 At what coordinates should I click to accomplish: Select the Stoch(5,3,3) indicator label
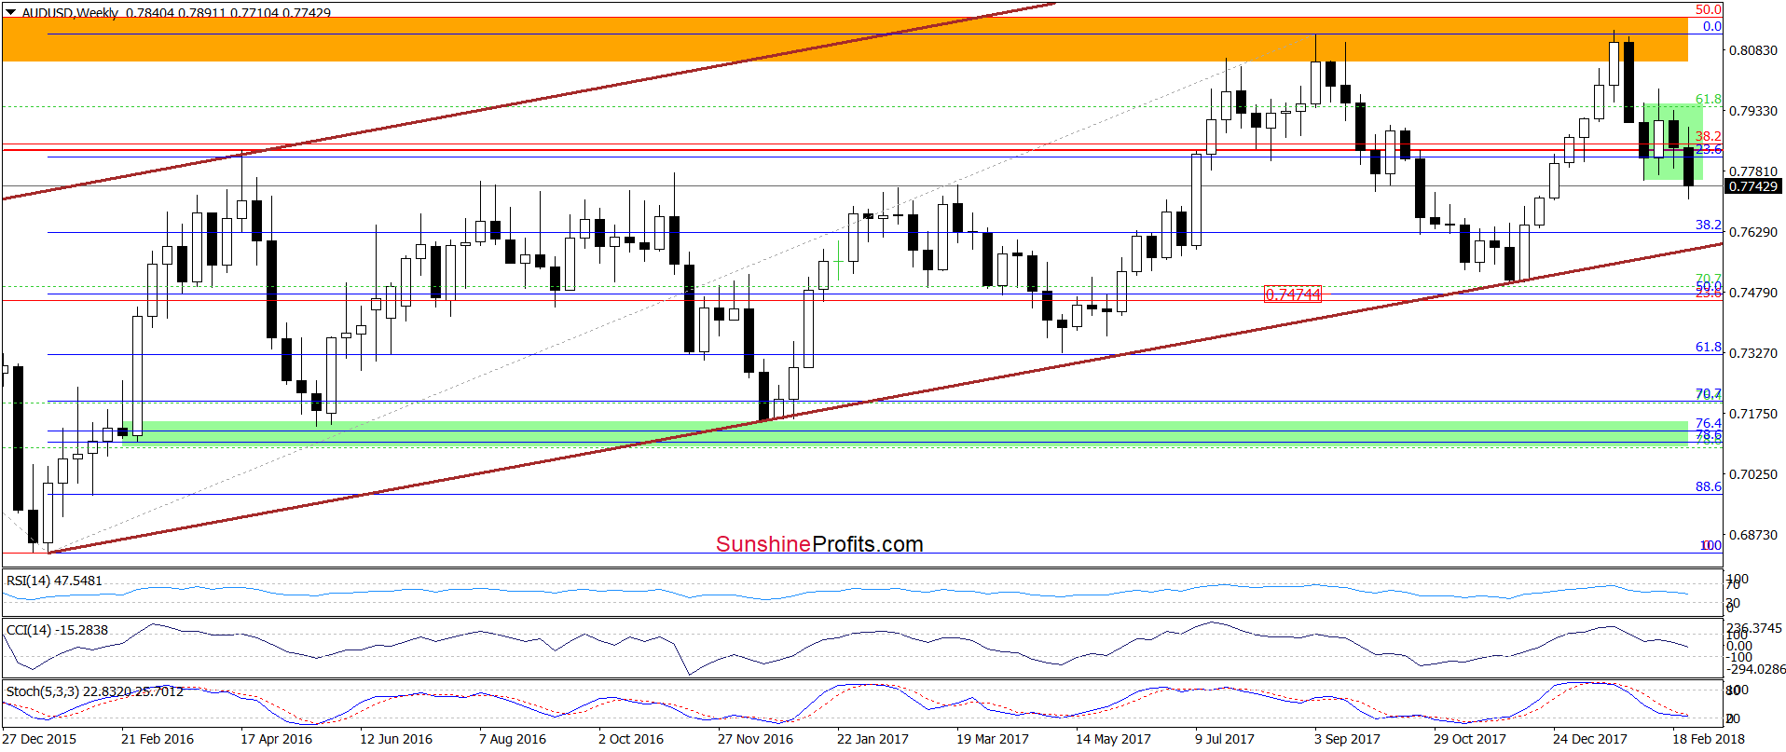94,691
